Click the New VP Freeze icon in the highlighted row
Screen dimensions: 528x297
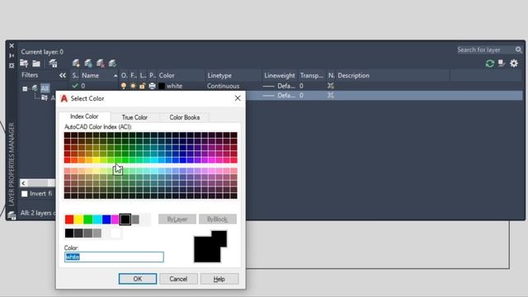pyautogui.click(x=331, y=96)
